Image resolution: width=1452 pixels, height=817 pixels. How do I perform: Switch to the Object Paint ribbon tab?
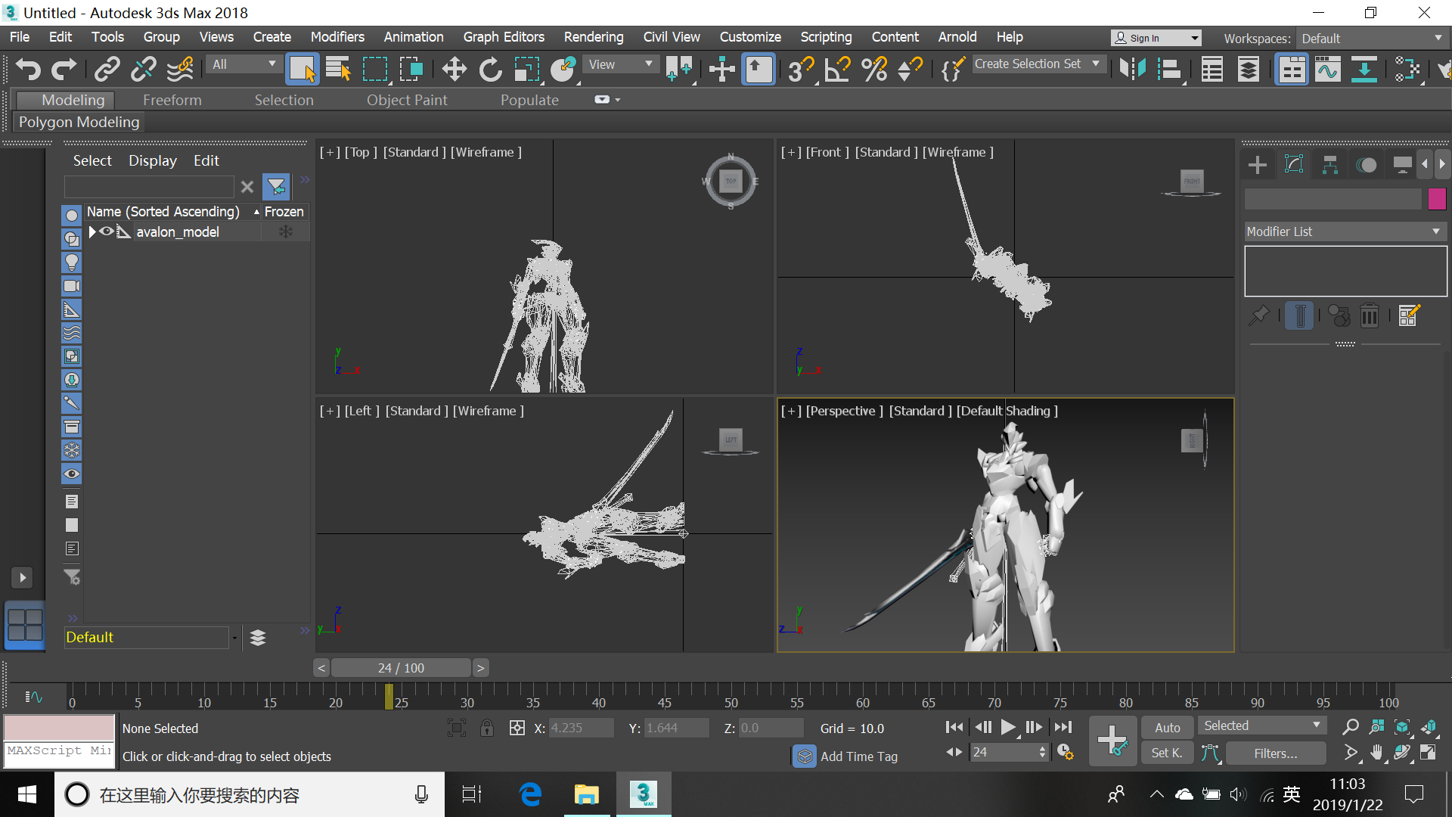click(x=407, y=100)
